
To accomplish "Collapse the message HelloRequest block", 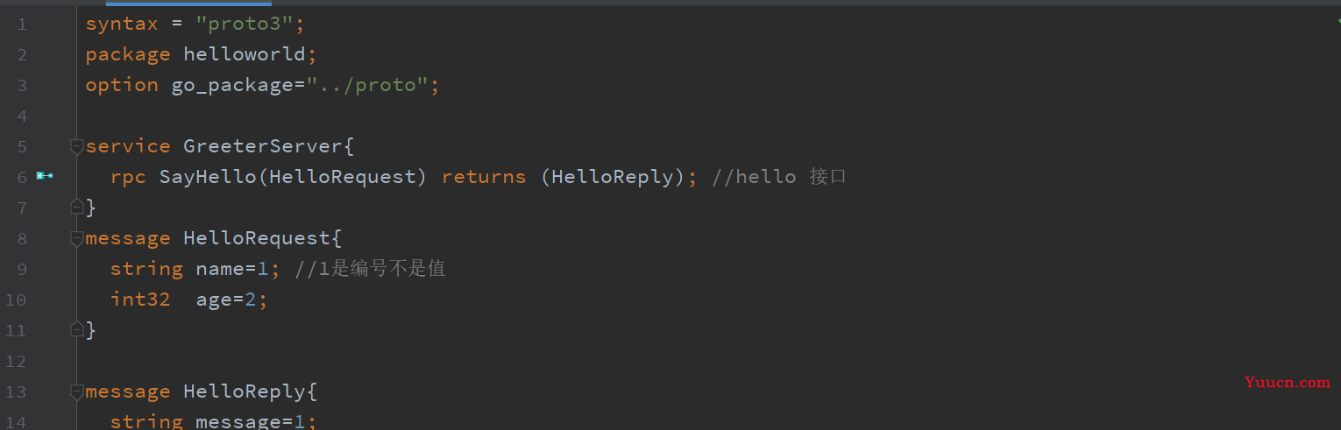I will pyautogui.click(x=77, y=238).
